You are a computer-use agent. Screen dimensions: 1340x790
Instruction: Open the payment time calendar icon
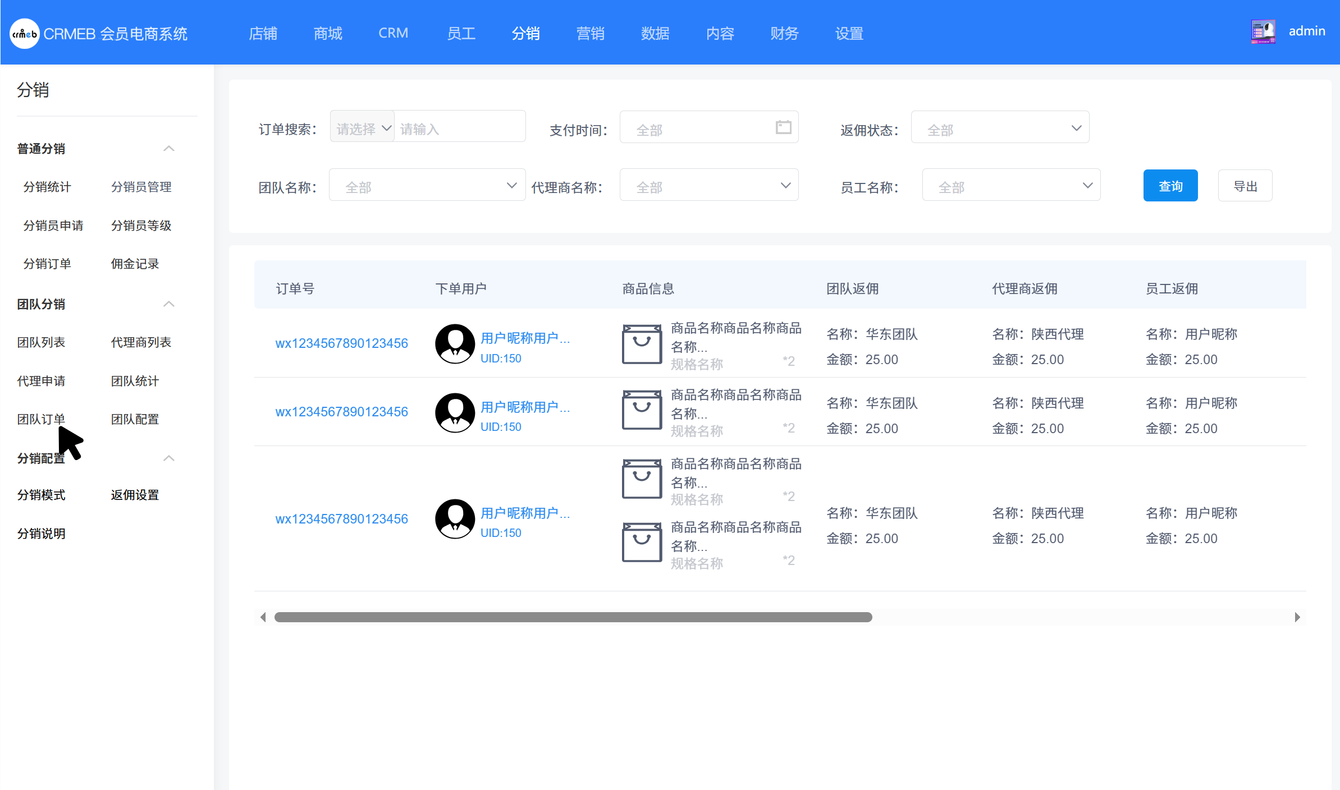[x=783, y=127]
